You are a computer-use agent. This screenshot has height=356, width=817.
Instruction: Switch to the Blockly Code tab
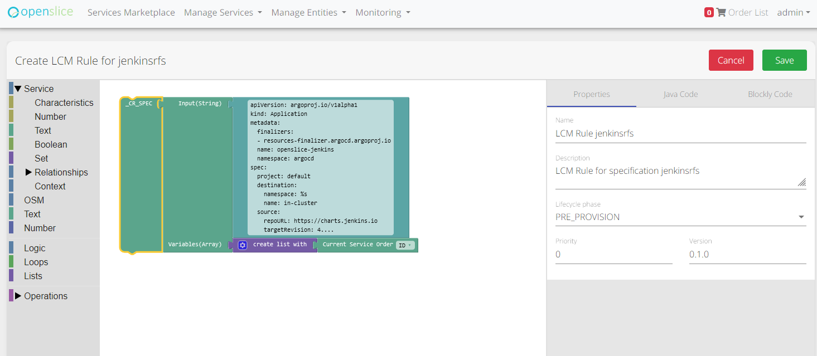click(x=770, y=94)
